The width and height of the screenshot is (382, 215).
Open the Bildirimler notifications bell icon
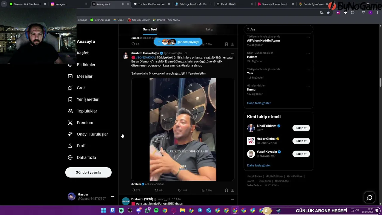(70, 64)
